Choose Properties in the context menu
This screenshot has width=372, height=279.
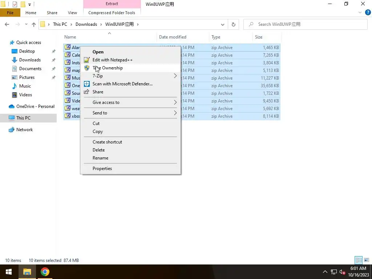click(x=102, y=169)
